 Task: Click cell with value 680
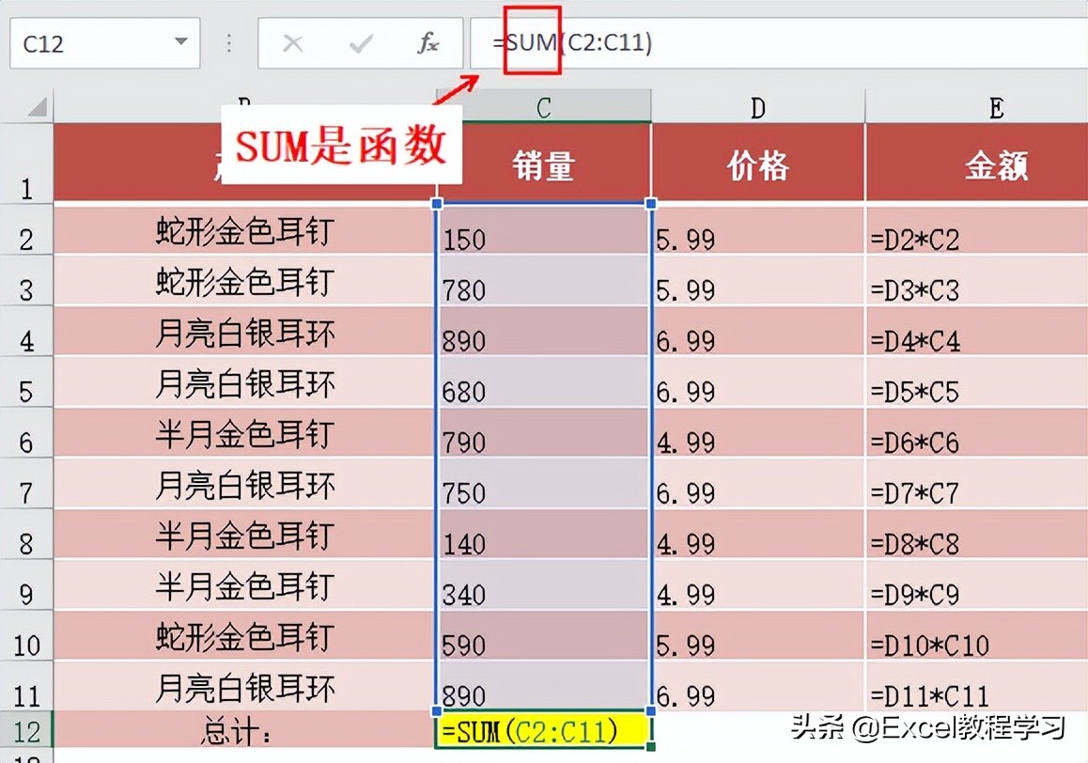point(543,381)
